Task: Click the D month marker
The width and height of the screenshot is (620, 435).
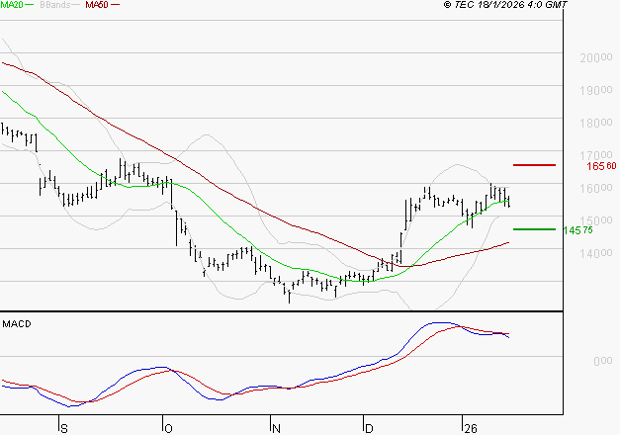Action: pyautogui.click(x=369, y=429)
